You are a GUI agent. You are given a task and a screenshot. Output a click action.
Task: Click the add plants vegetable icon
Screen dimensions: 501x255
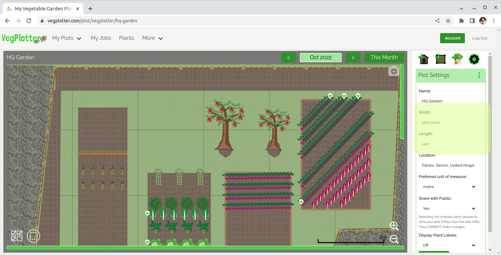(457, 59)
